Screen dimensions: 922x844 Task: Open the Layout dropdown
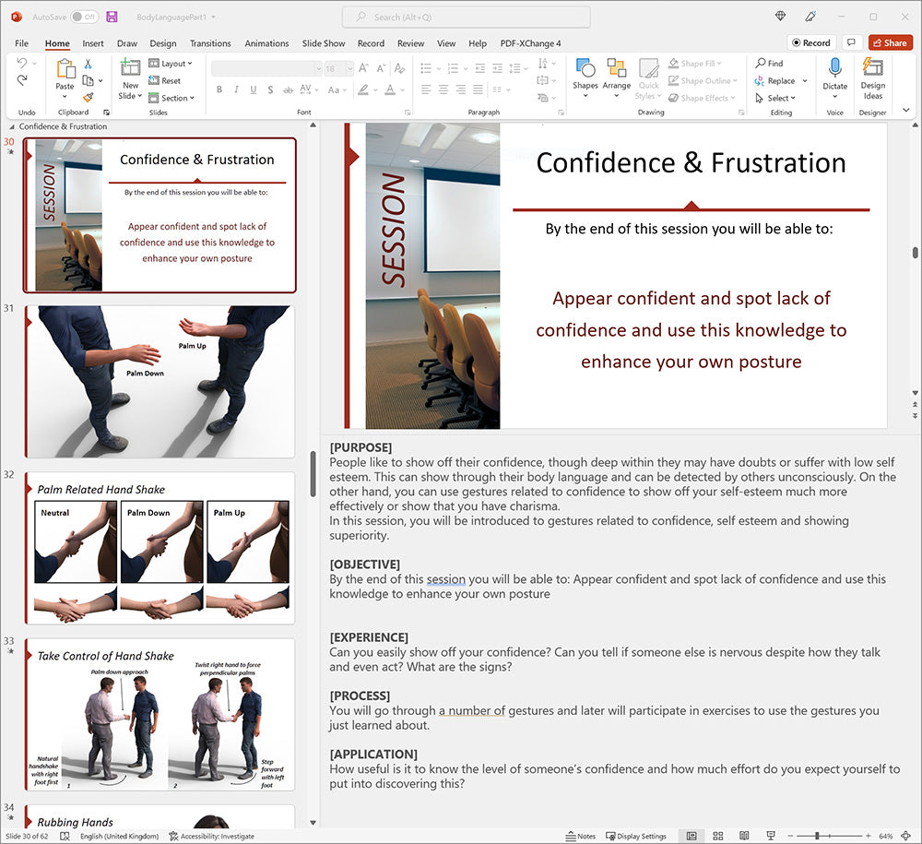[x=171, y=64]
